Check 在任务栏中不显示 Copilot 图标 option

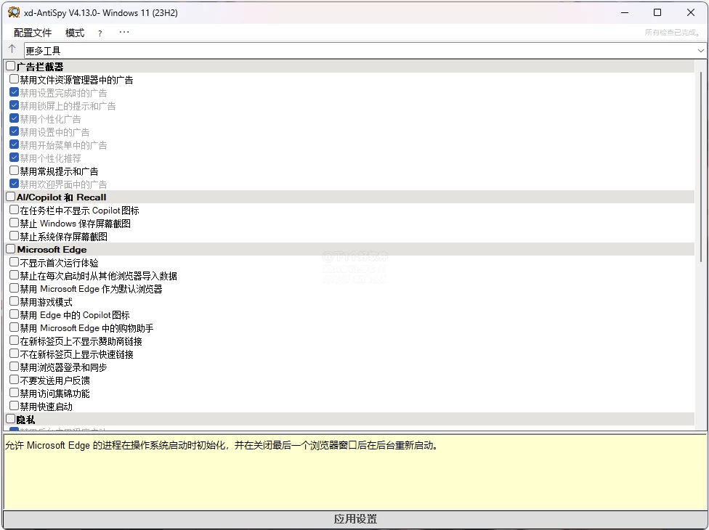15,211
